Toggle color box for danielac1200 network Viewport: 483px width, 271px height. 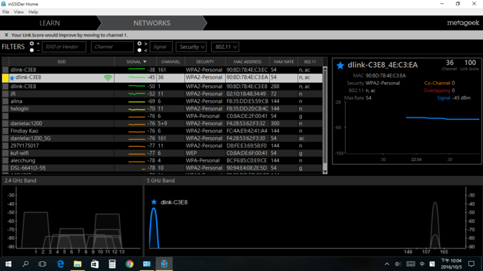[5, 123]
